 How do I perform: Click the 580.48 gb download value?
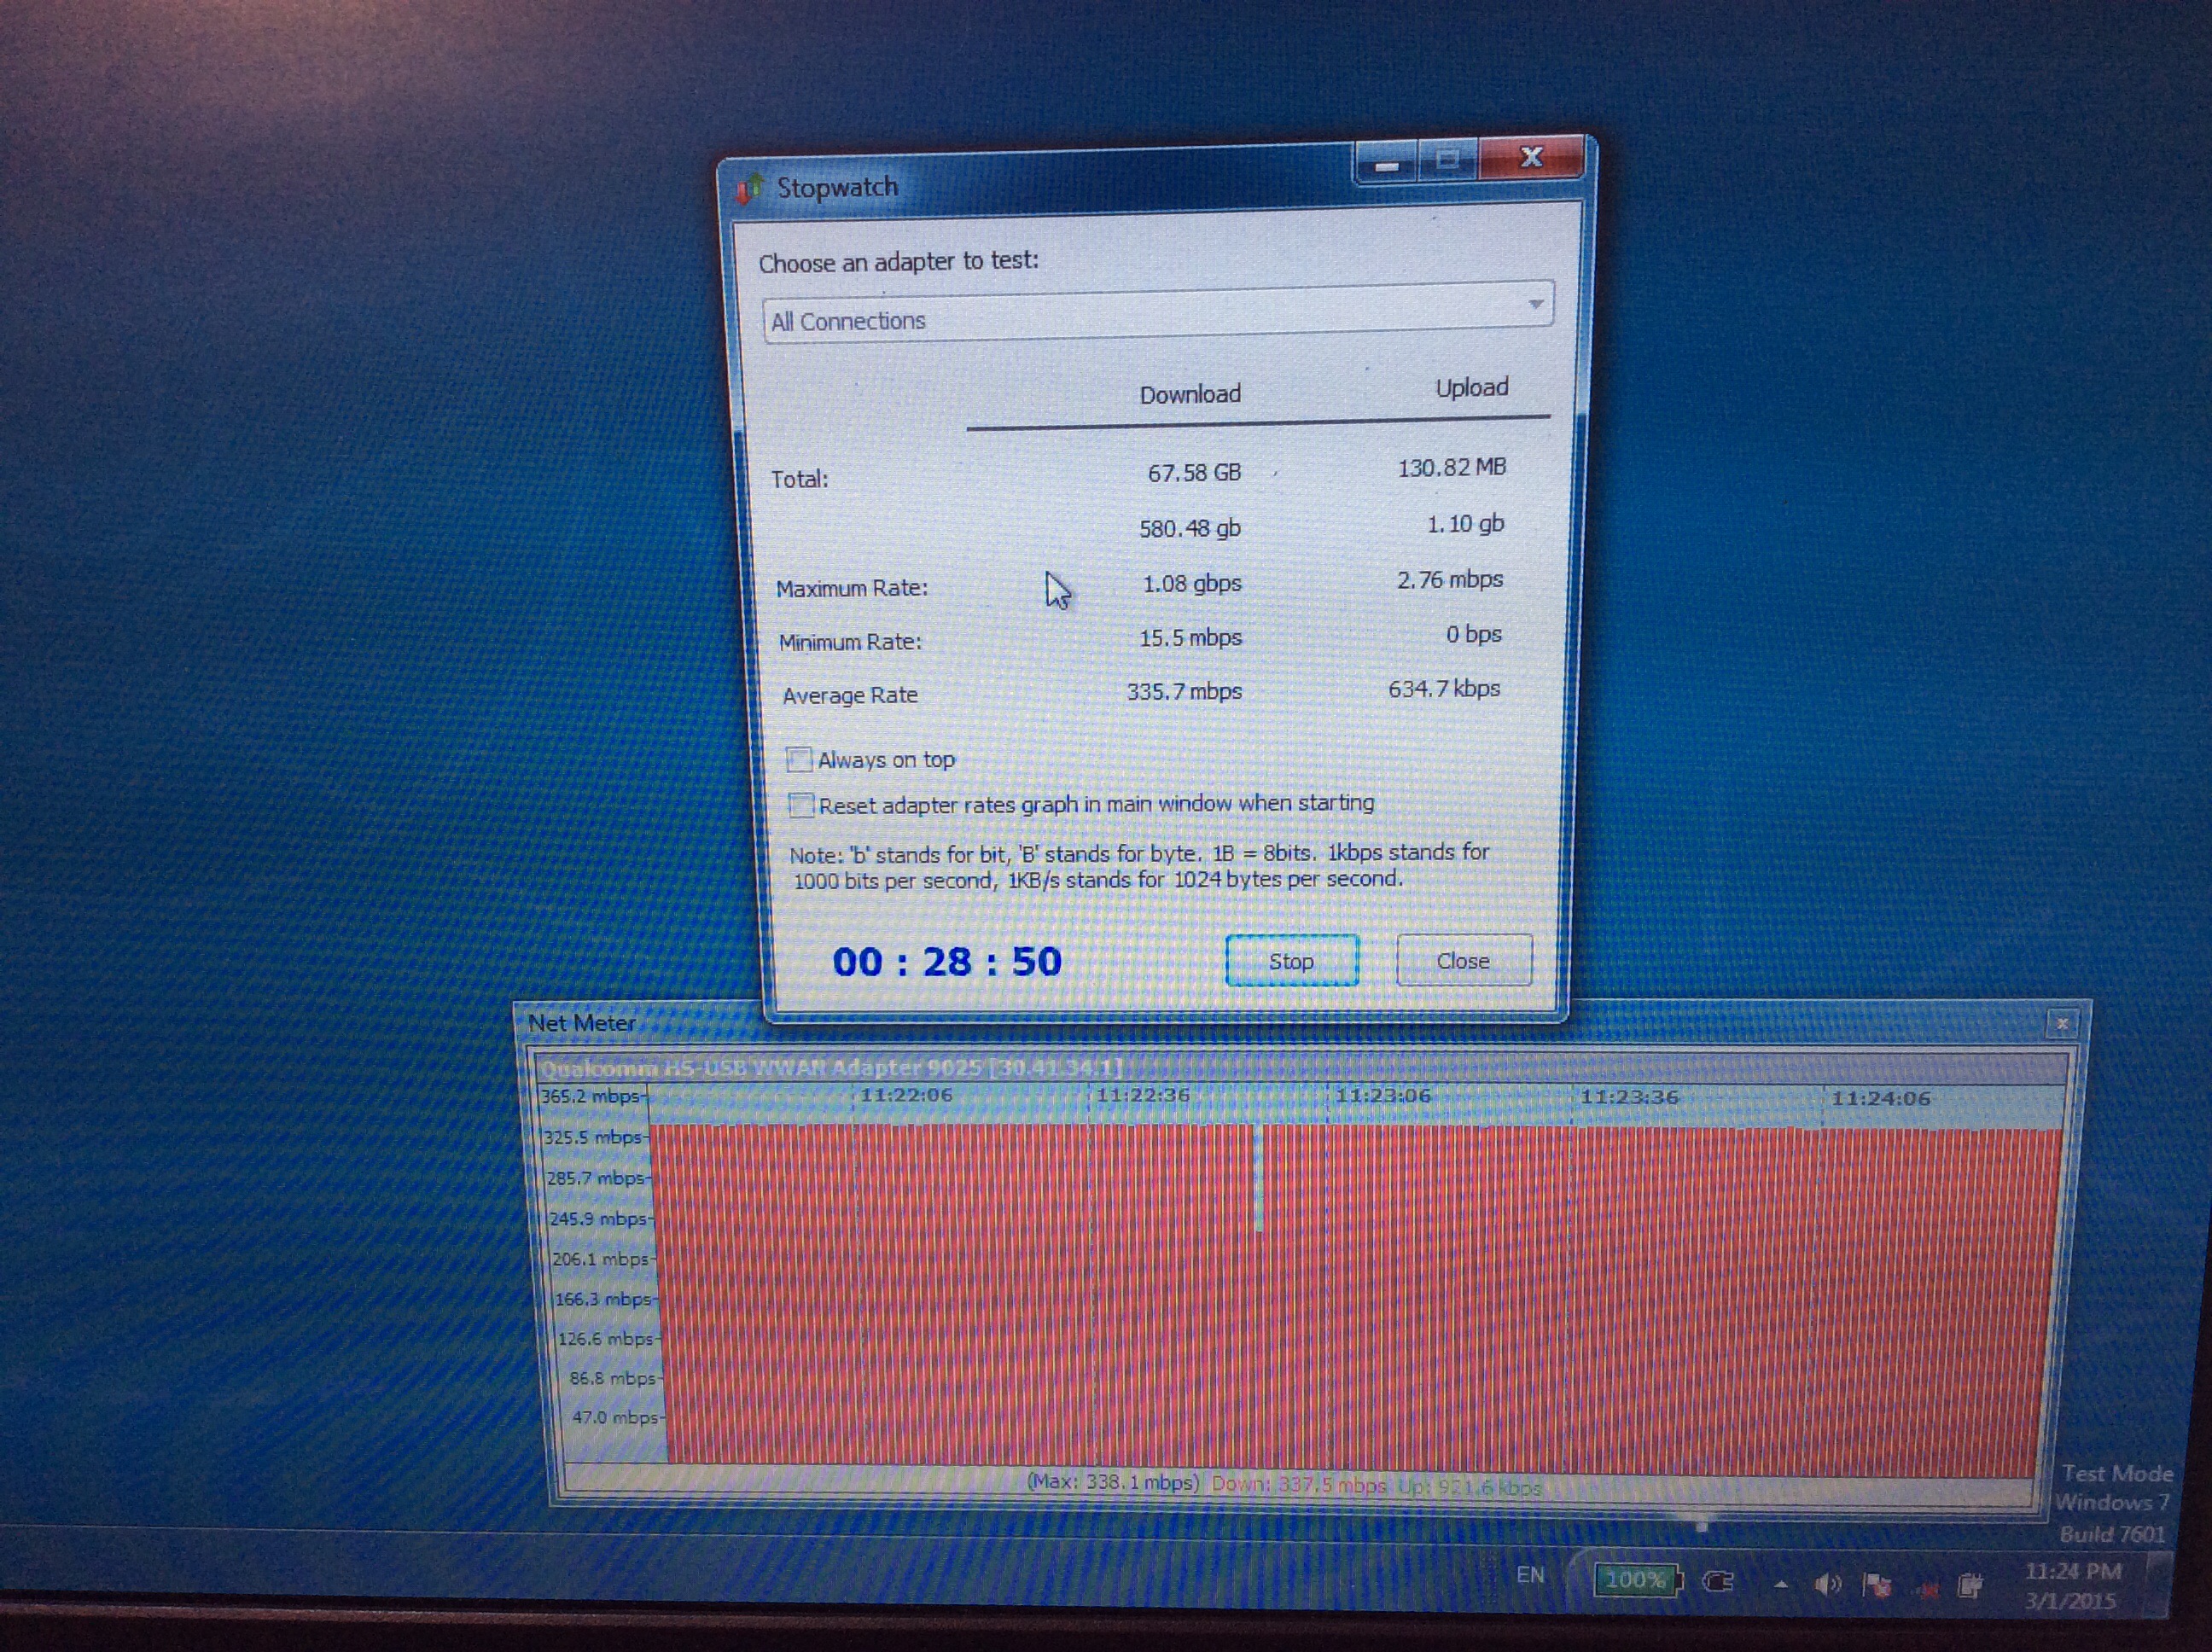click(1190, 528)
